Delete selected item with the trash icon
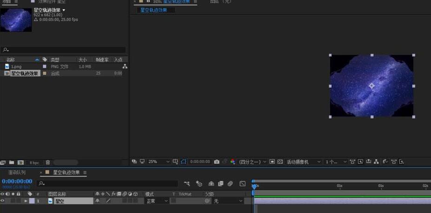 [47, 162]
